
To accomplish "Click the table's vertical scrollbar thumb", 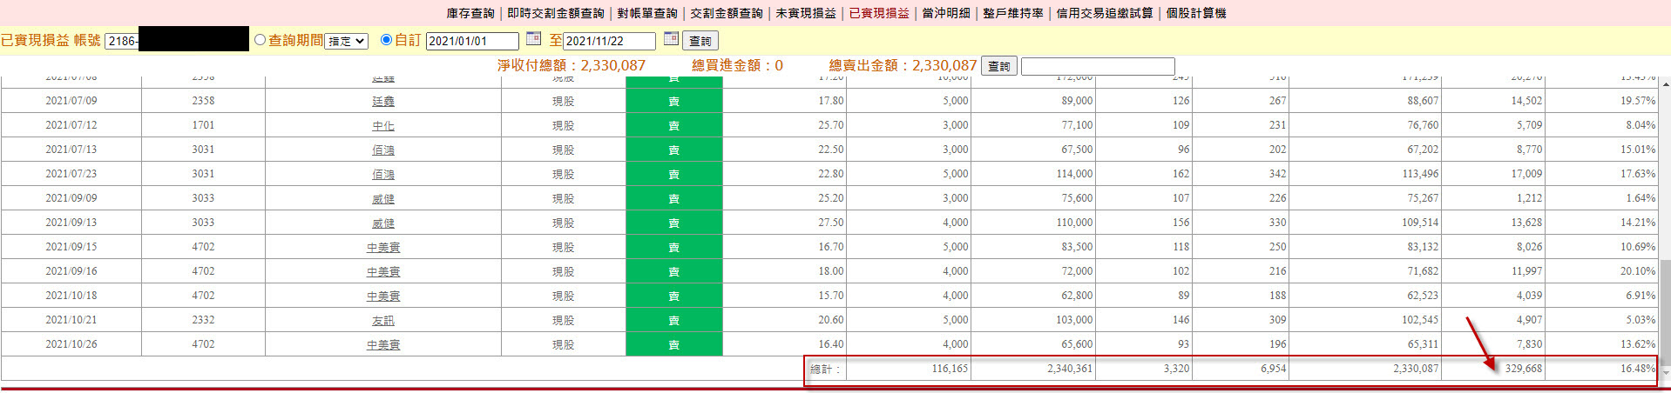I will click(1664, 313).
